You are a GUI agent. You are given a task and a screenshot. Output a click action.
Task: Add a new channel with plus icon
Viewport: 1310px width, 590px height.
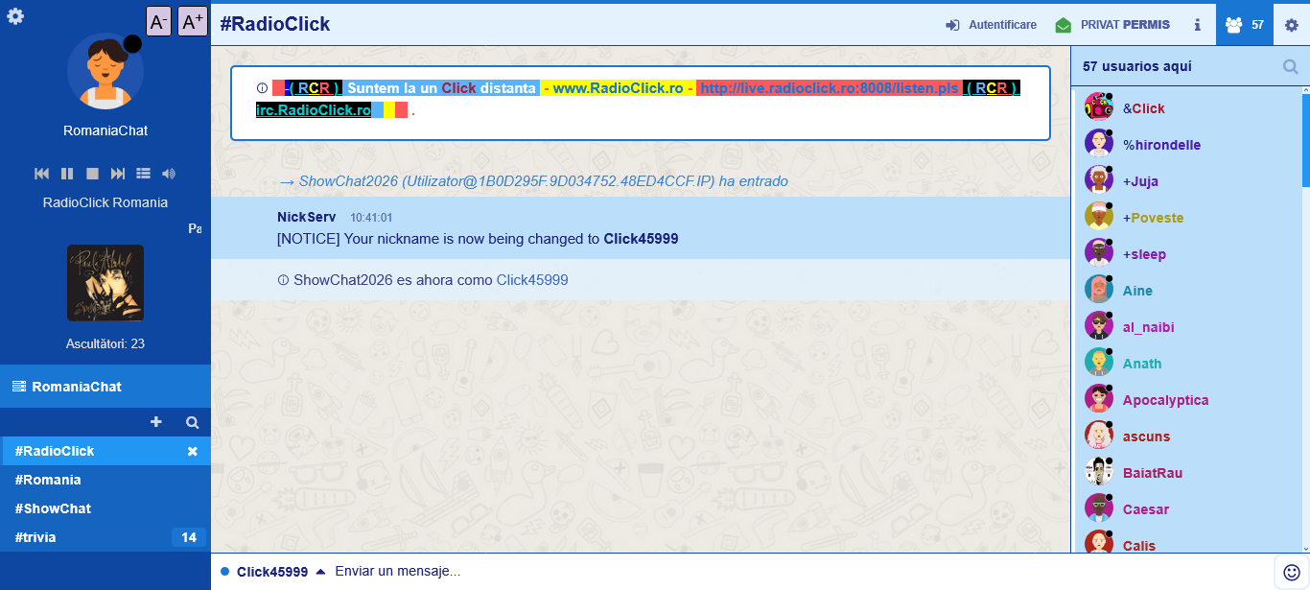point(156,422)
